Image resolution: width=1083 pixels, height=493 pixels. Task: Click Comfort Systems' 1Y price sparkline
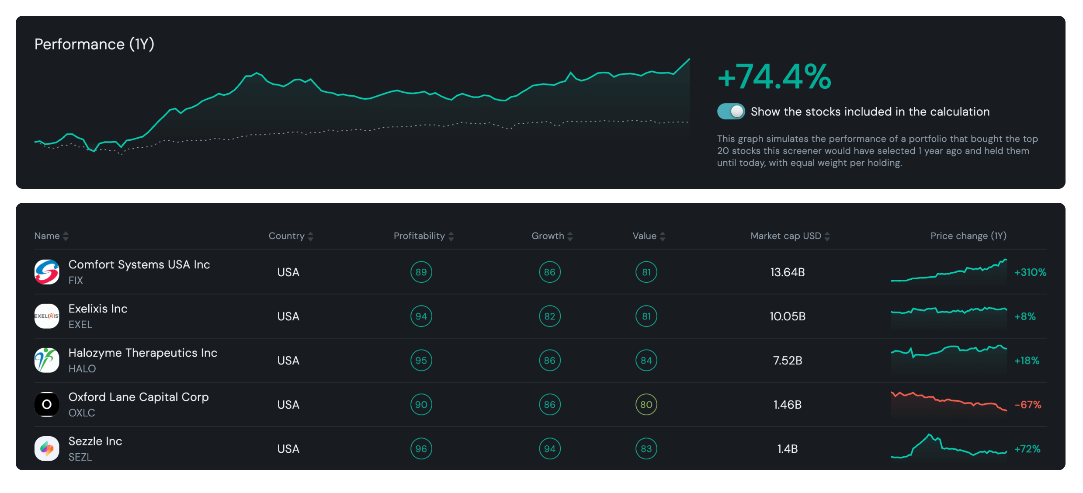948,273
